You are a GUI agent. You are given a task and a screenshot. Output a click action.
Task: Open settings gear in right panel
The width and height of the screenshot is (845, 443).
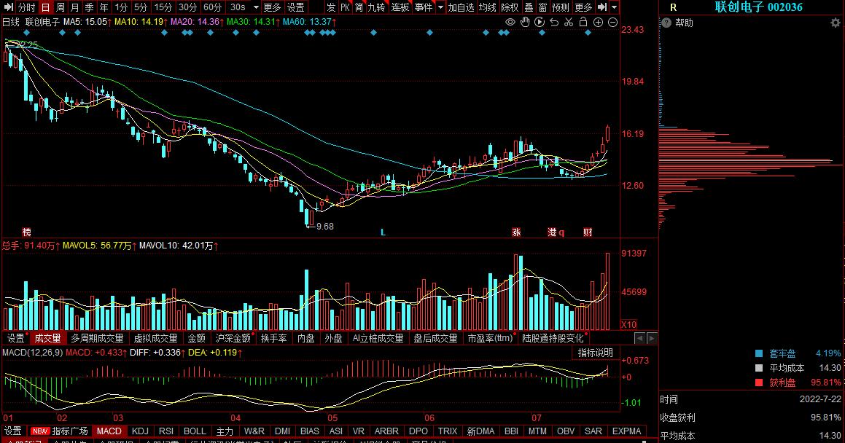(836, 23)
